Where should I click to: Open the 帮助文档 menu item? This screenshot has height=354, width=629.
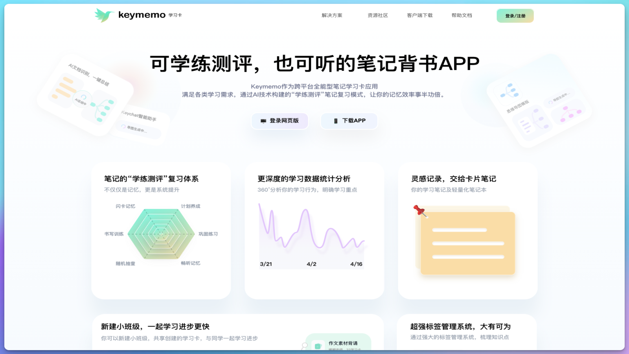coord(462,15)
